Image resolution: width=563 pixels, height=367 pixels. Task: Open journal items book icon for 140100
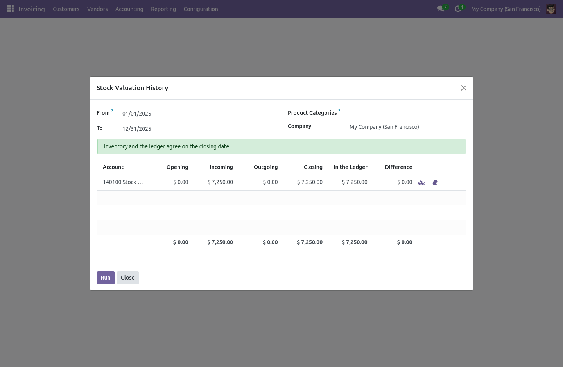click(435, 182)
